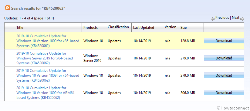This screenshot has width=250, height=111.
Task: Sort by the Last Updated column header
Action: [x=144, y=28]
